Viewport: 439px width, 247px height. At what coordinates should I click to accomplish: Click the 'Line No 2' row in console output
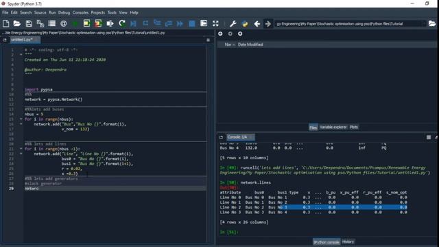(313, 207)
